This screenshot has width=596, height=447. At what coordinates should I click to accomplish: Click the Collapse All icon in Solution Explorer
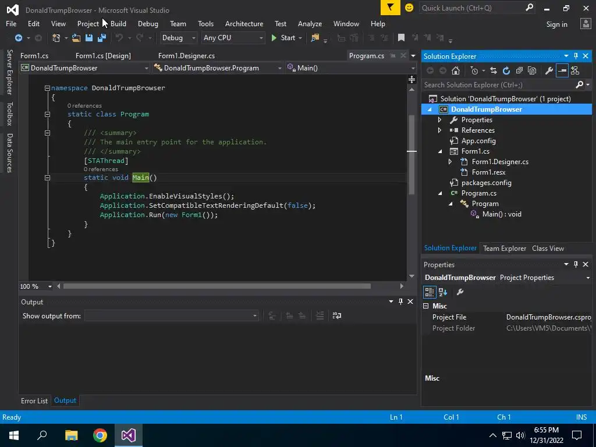(x=519, y=70)
